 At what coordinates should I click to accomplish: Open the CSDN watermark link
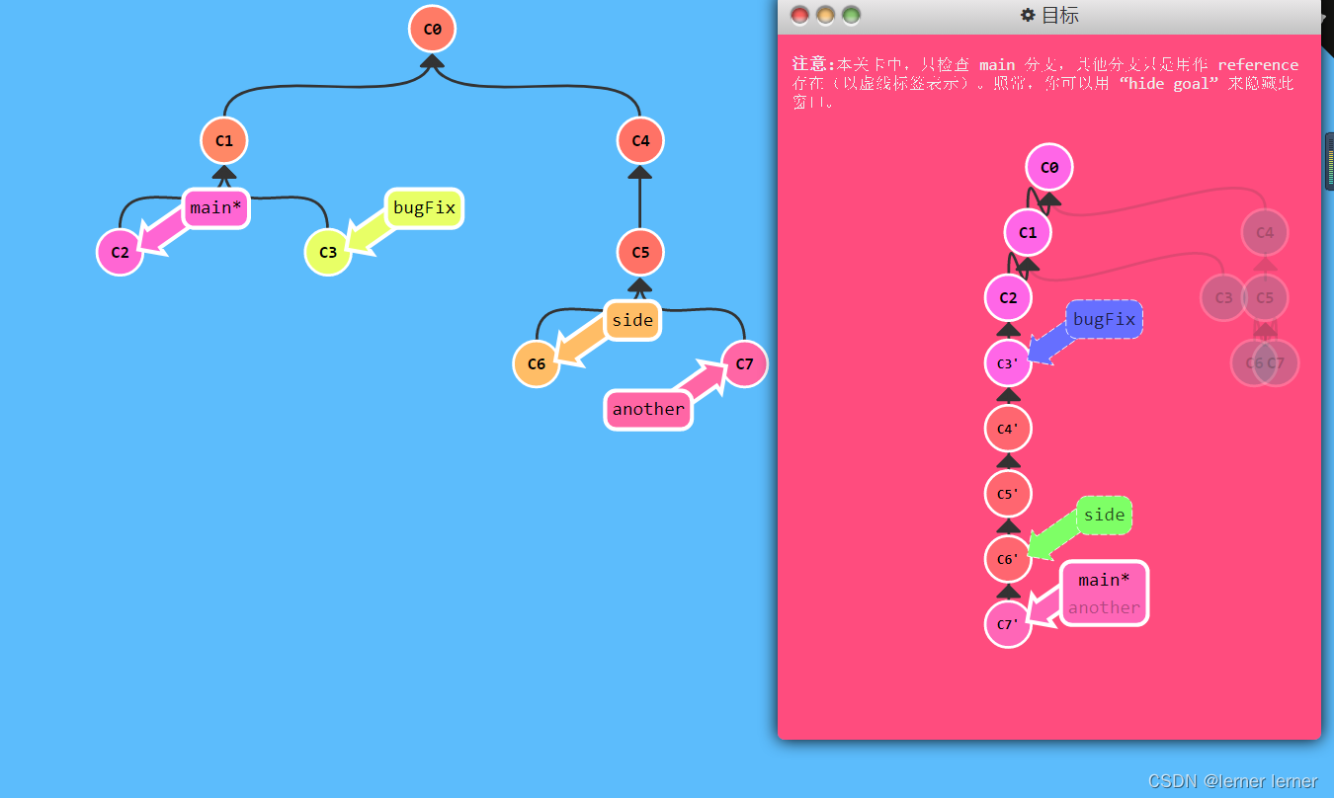1232,780
